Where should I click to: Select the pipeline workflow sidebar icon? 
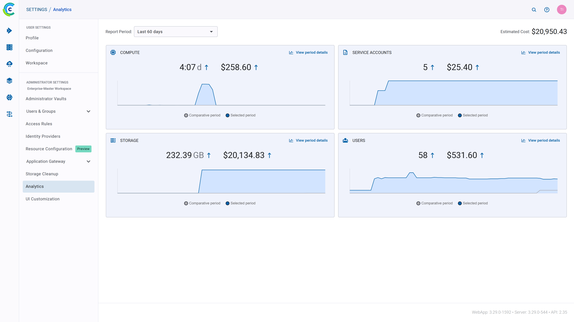[x=9, y=114]
